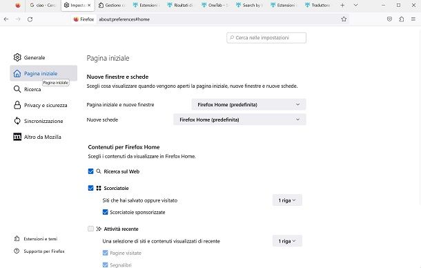Open the Ricerca settings category
This screenshot has height=268, width=421.
pos(43,89)
